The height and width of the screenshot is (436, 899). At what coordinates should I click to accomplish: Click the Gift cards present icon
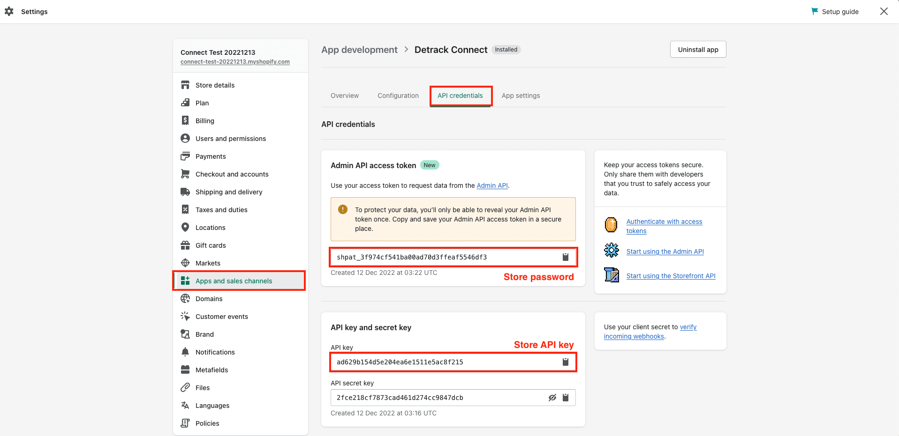tap(185, 245)
